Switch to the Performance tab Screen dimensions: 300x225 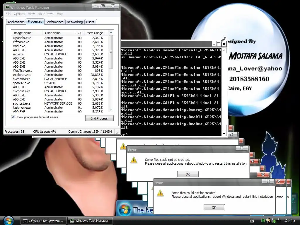pyautogui.click(x=54, y=22)
